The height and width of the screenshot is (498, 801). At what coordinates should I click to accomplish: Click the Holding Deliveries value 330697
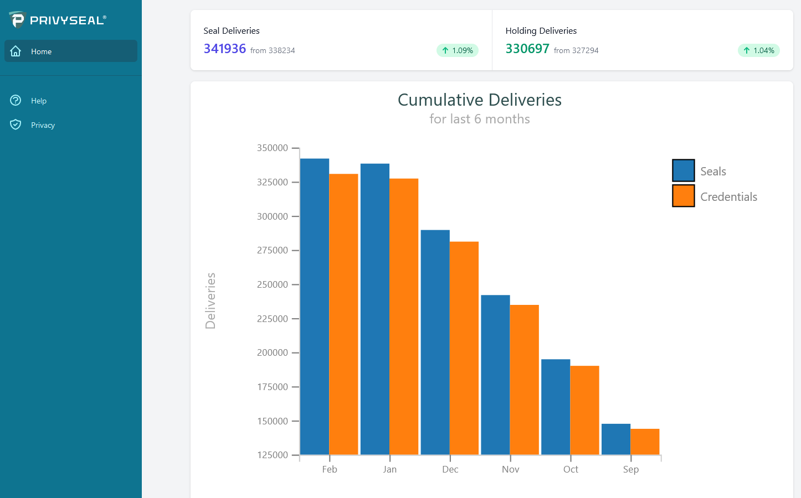point(527,49)
